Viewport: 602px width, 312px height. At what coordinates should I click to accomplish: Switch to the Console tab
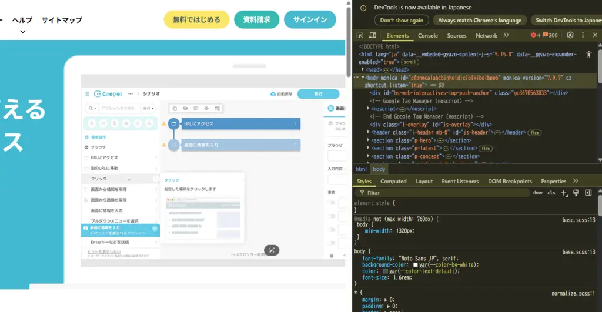428,36
